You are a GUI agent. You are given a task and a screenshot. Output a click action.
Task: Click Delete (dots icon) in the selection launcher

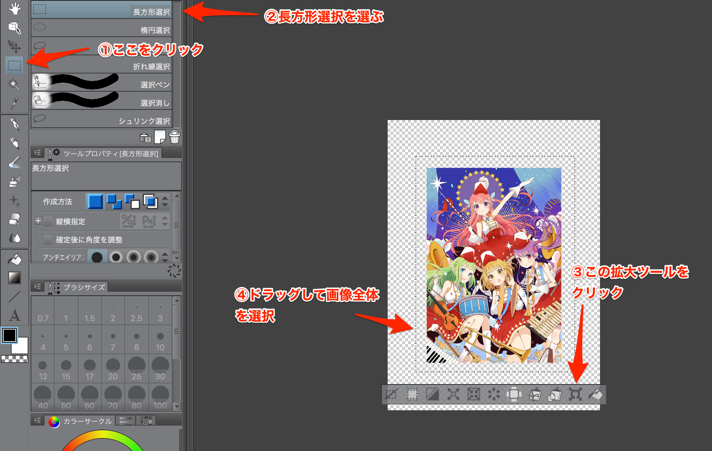point(494,394)
